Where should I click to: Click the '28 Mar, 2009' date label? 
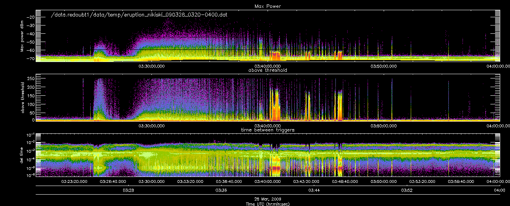point(268,199)
